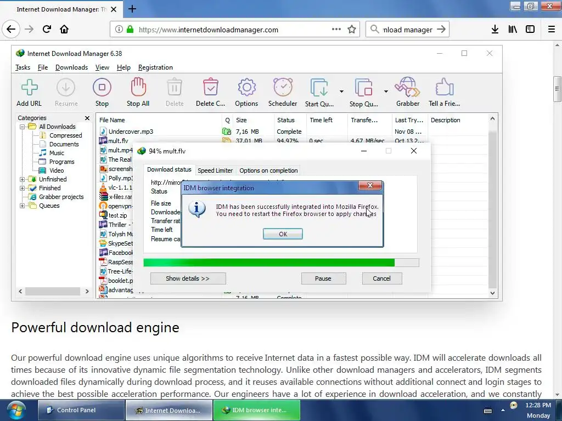Click the Delete trash icon
This screenshot has width=562, height=421.
click(x=175, y=87)
